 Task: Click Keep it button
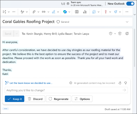coord(14,99)
